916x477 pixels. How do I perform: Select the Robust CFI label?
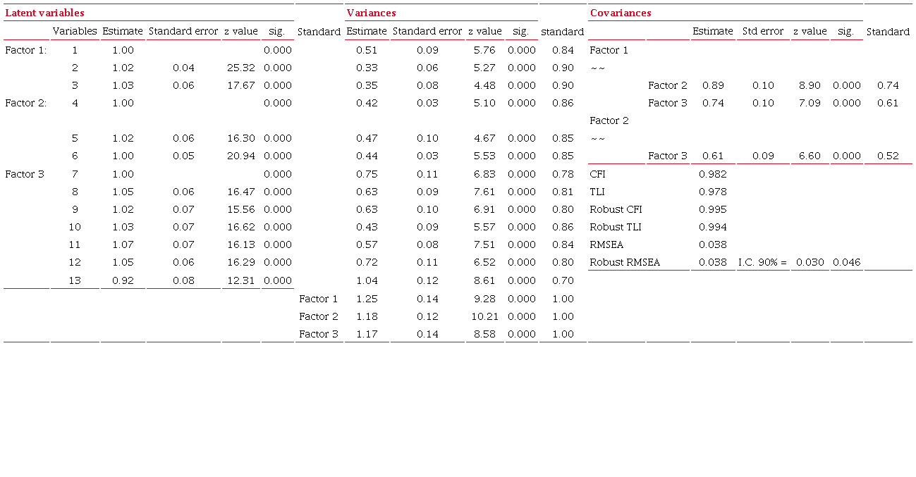pos(616,209)
